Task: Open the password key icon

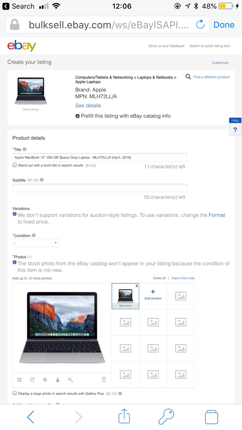Action: pyautogui.click(x=166, y=417)
